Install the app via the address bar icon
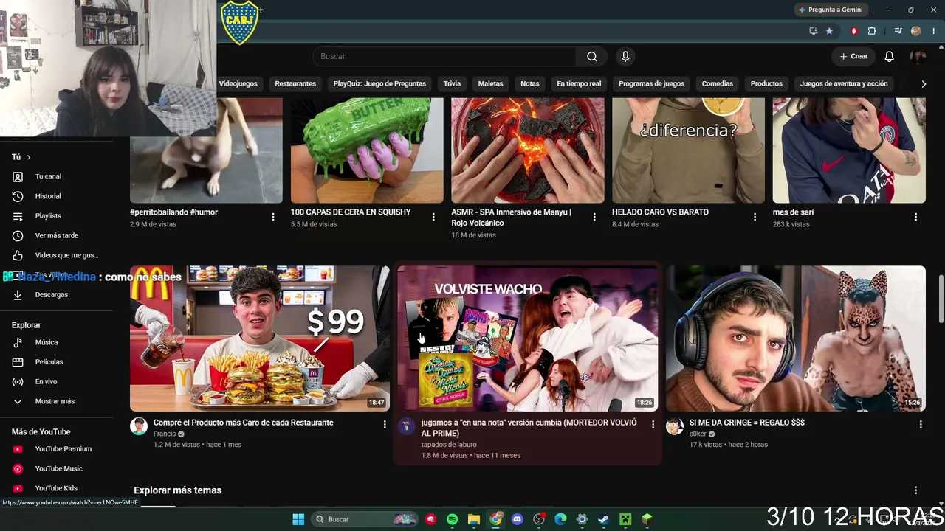Screen dimensions: 945x531 (813, 31)
